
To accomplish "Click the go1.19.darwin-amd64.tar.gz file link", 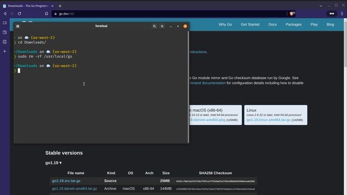I will (74, 188).
